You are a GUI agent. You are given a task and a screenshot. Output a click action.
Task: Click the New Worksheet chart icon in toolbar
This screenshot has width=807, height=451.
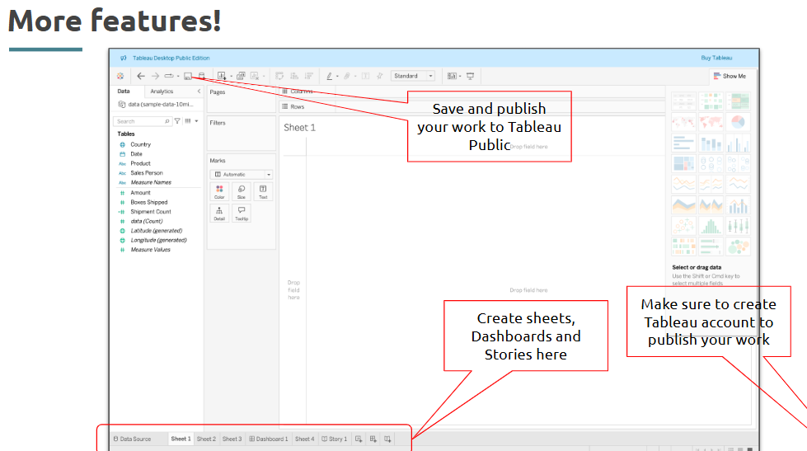pyautogui.click(x=222, y=76)
